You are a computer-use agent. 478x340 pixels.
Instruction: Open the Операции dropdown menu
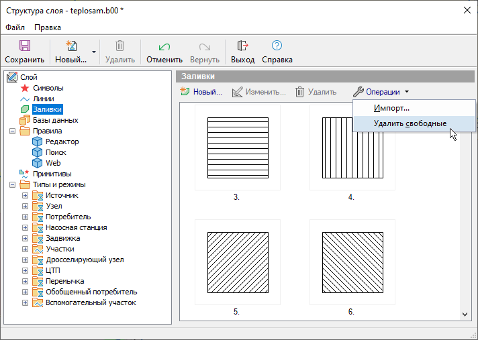(381, 92)
